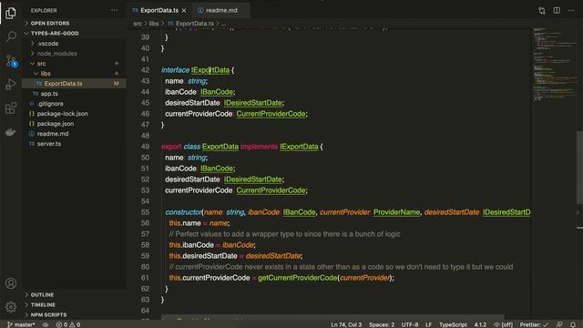
Task: Click the horizontal editor scrollbar
Action: 332,317
